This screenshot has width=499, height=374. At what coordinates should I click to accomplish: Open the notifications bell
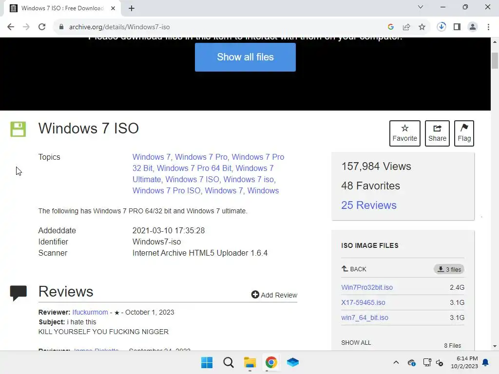(486, 362)
